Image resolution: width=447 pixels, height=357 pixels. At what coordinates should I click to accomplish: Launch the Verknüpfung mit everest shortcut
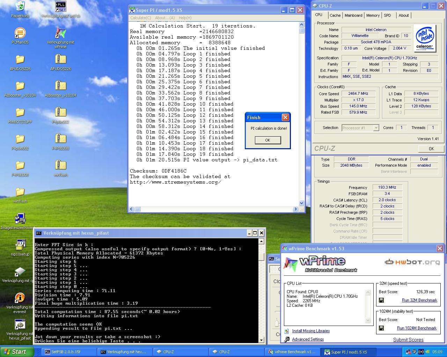[20, 298]
